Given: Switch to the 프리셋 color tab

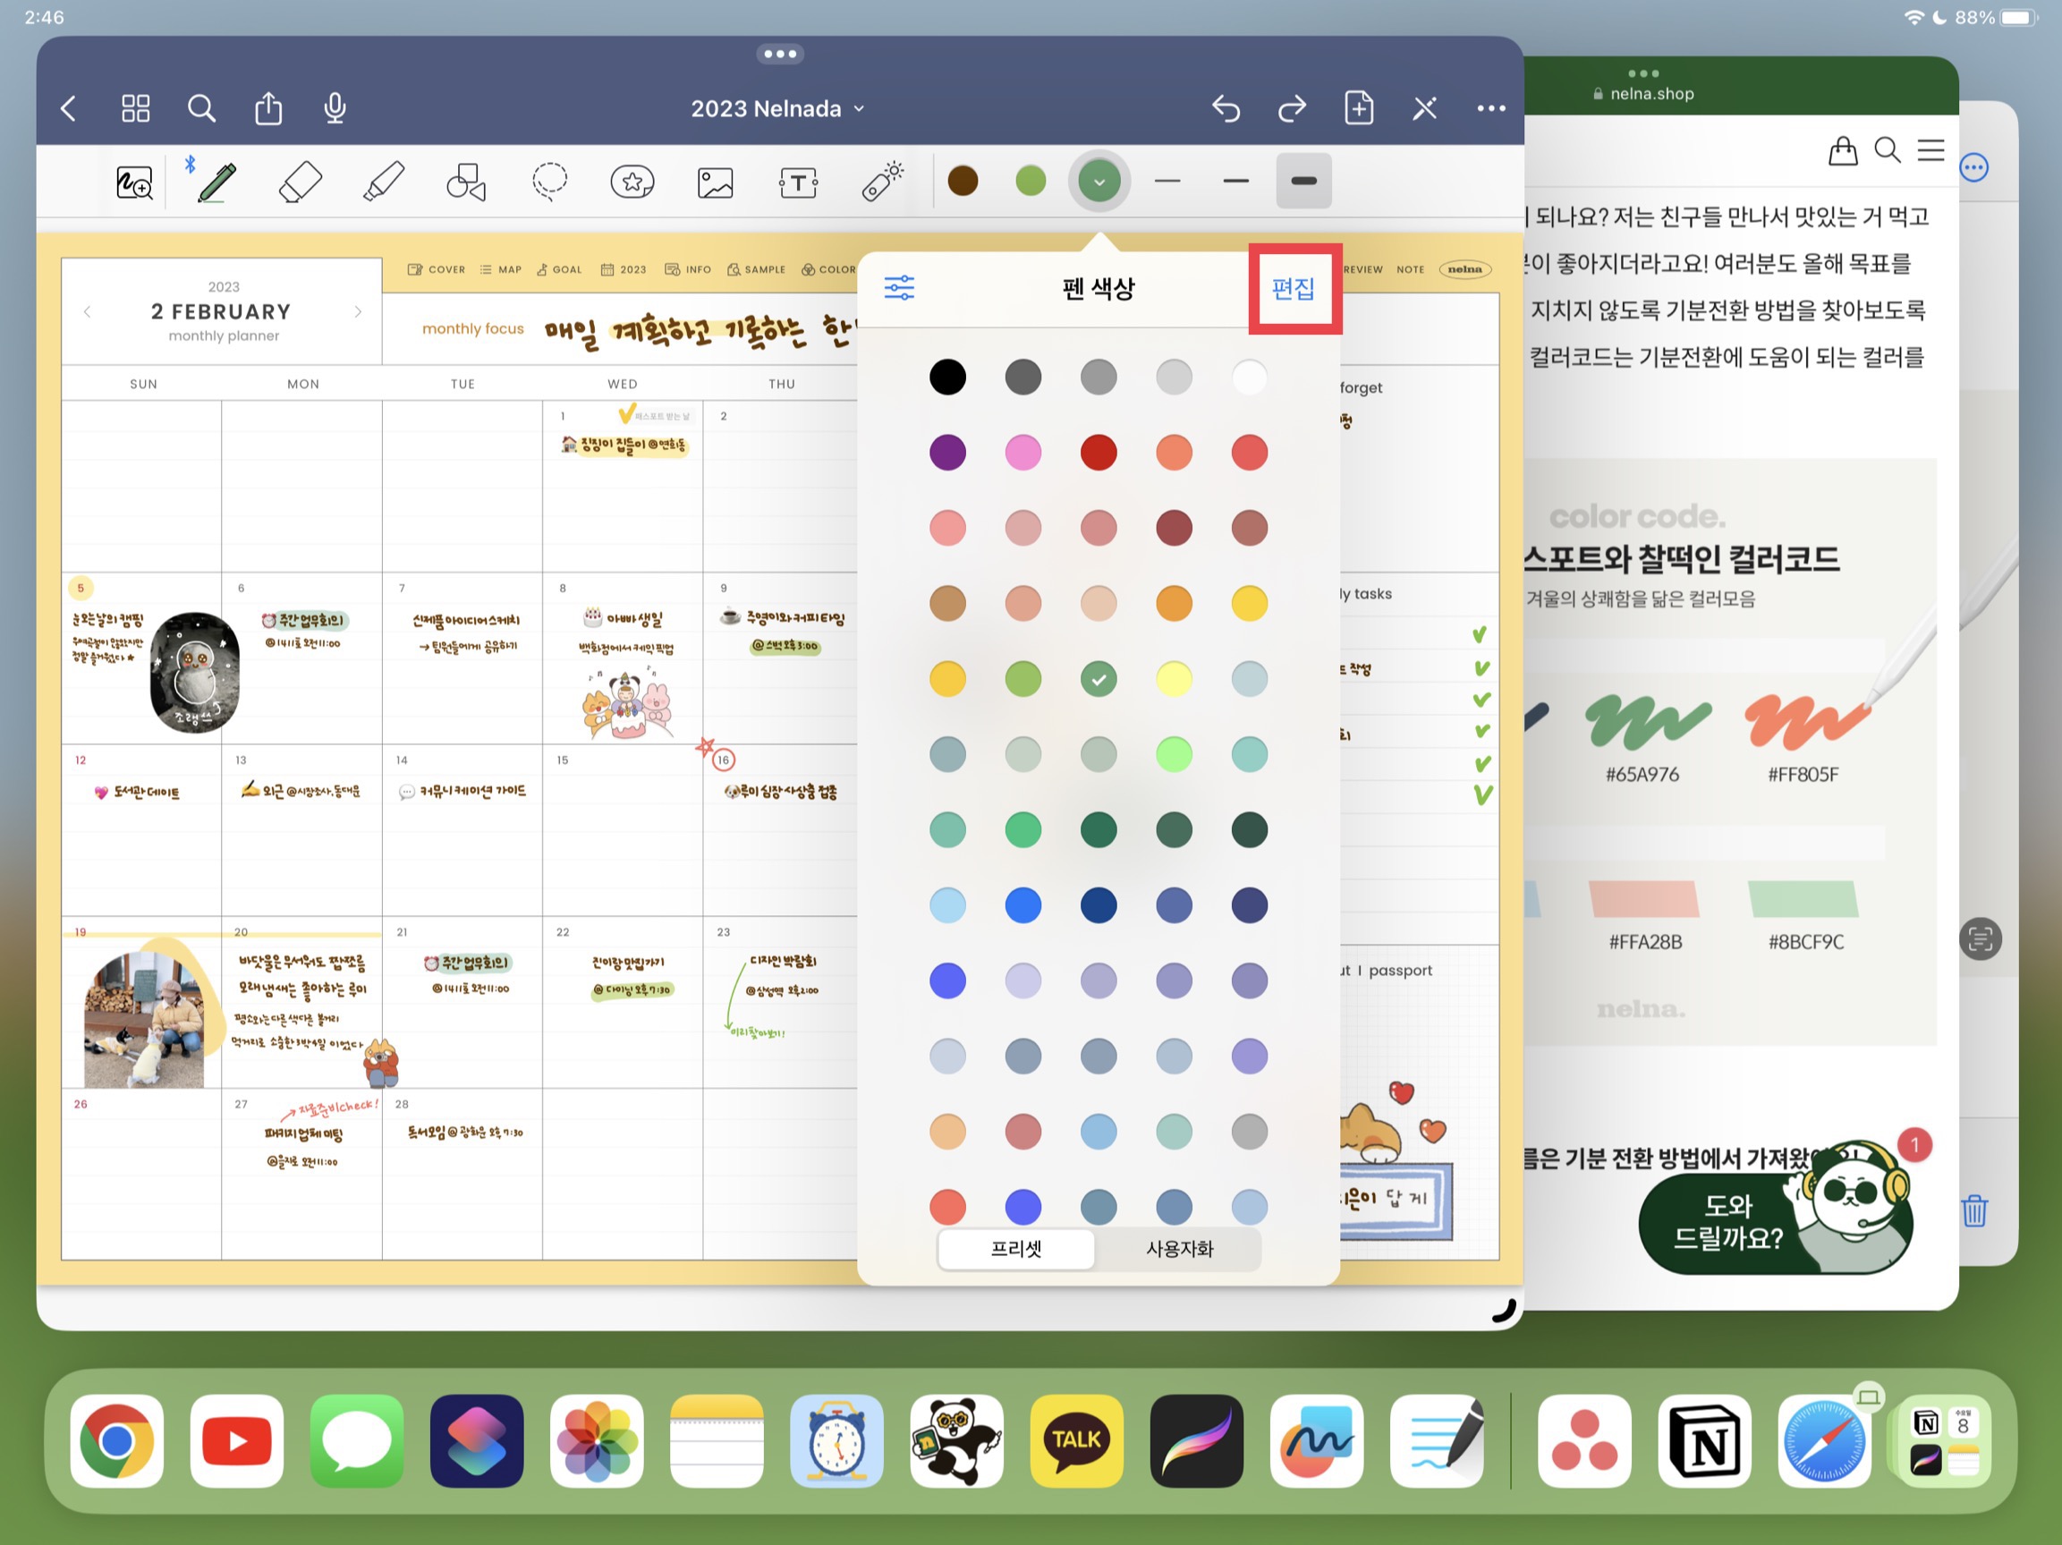Looking at the screenshot, I should click(1016, 1249).
